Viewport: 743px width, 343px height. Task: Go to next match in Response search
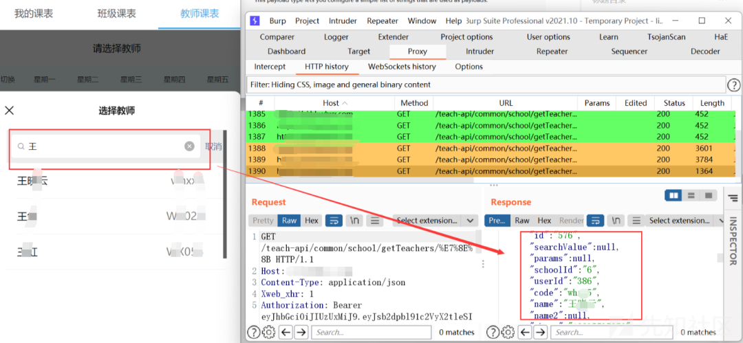pyautogui.click(x=540, y=332)
